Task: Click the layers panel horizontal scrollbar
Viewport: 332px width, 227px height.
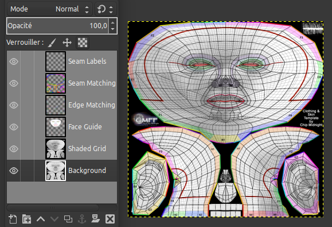Action: point(53,207)
